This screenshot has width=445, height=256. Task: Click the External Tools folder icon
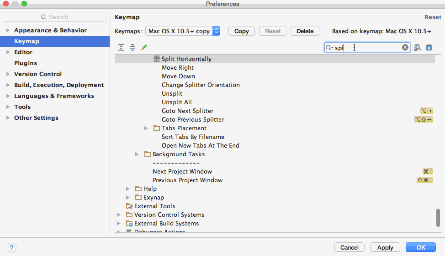click(129, 206)
